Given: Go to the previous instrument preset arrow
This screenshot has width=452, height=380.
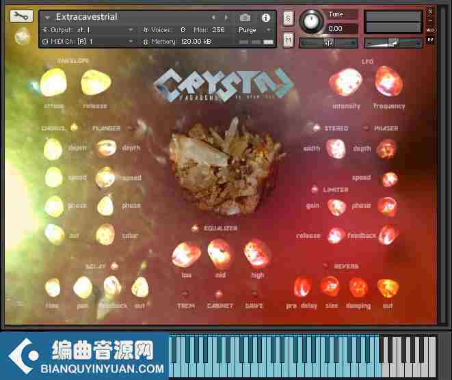Looking at the screenshot, I should tap(213, 18).
